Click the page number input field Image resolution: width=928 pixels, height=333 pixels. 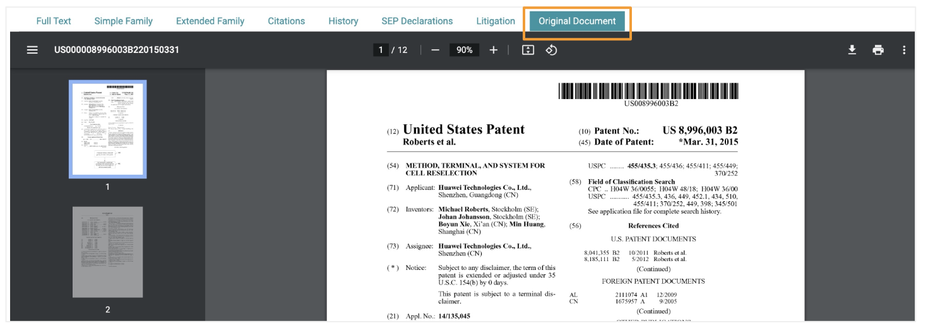coord(381,50)
